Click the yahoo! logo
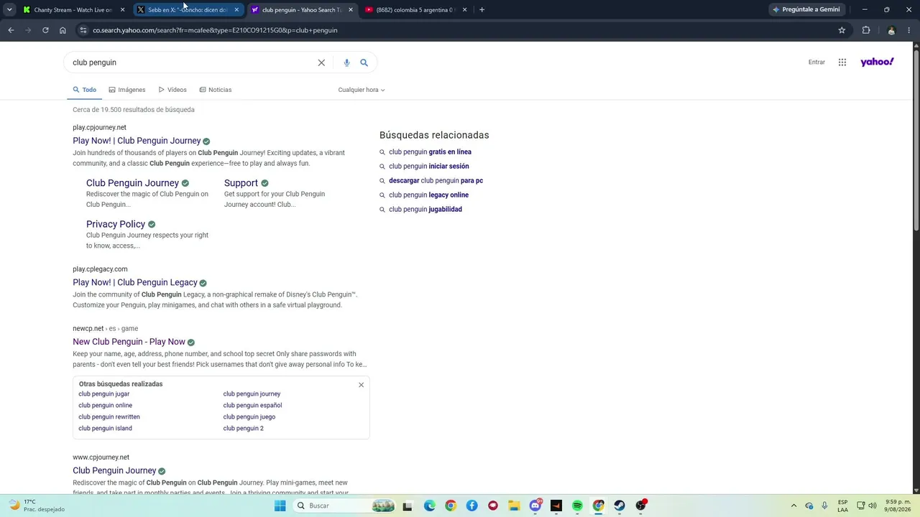This screenshot has width=920, height=517. pyautogui.click(x=877, y=62)
